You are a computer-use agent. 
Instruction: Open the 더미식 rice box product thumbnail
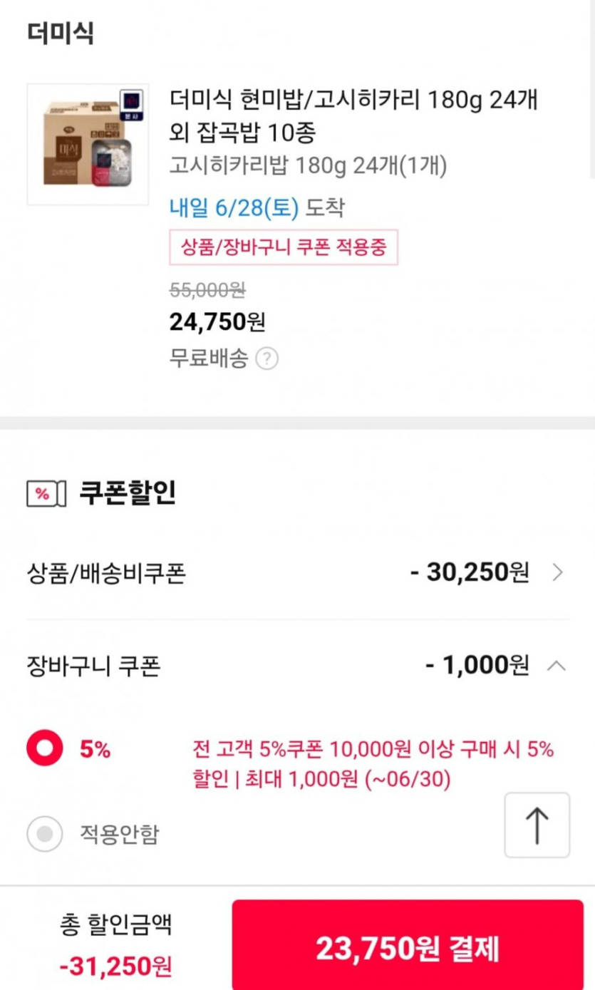coord(88,145)
